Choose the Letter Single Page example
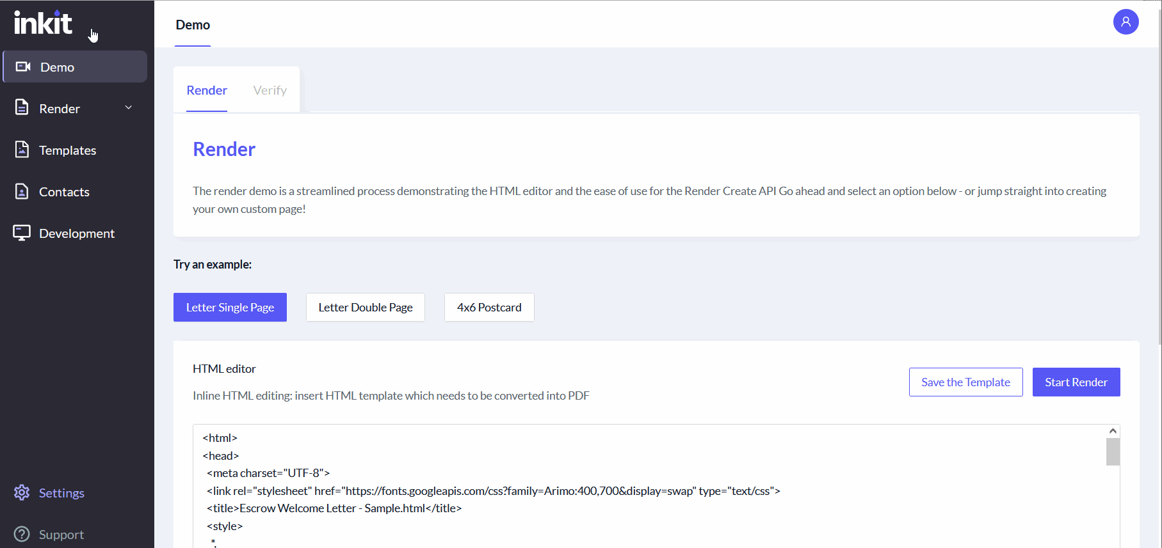The width and height of the screenshot is (1162, 548). point(230,307)
